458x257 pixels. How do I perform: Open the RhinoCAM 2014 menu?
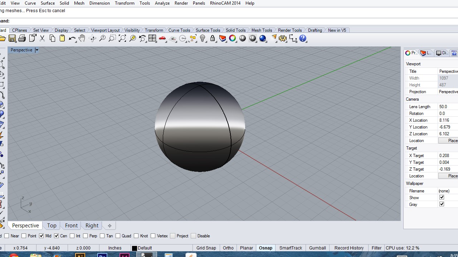pyautogui.click(x=225, y=3)
